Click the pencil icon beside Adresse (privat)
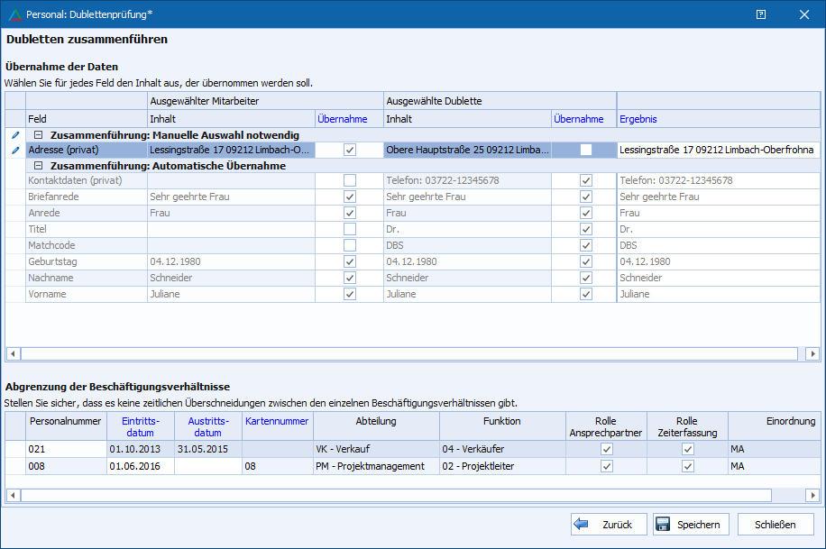826x549 pixels. tap(14, 150)
